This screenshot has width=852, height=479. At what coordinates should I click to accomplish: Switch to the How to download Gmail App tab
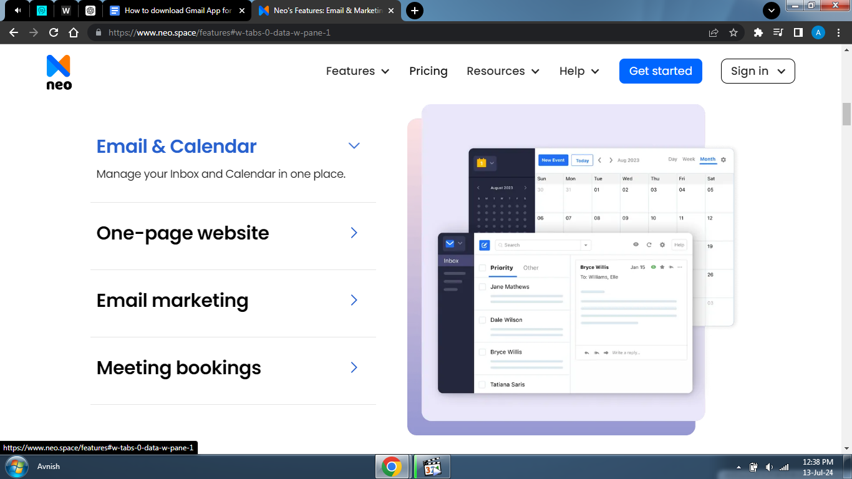177,11
